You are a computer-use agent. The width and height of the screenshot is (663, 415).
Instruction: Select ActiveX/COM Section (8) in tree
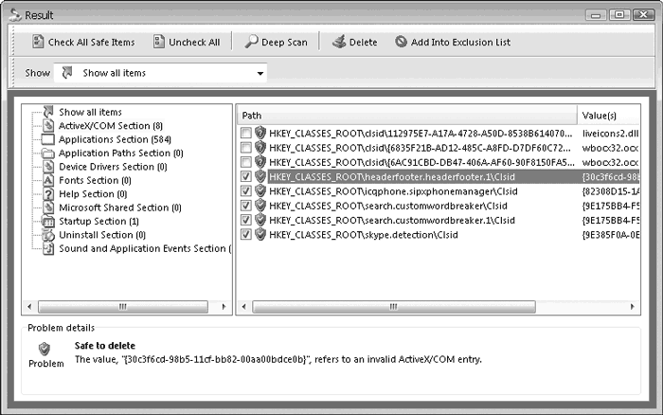(110, 125)
